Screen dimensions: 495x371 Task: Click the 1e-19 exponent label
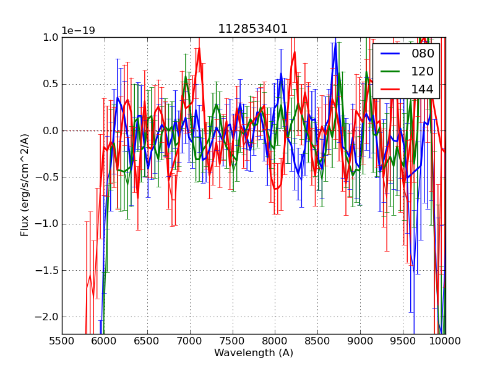point(78,31)
